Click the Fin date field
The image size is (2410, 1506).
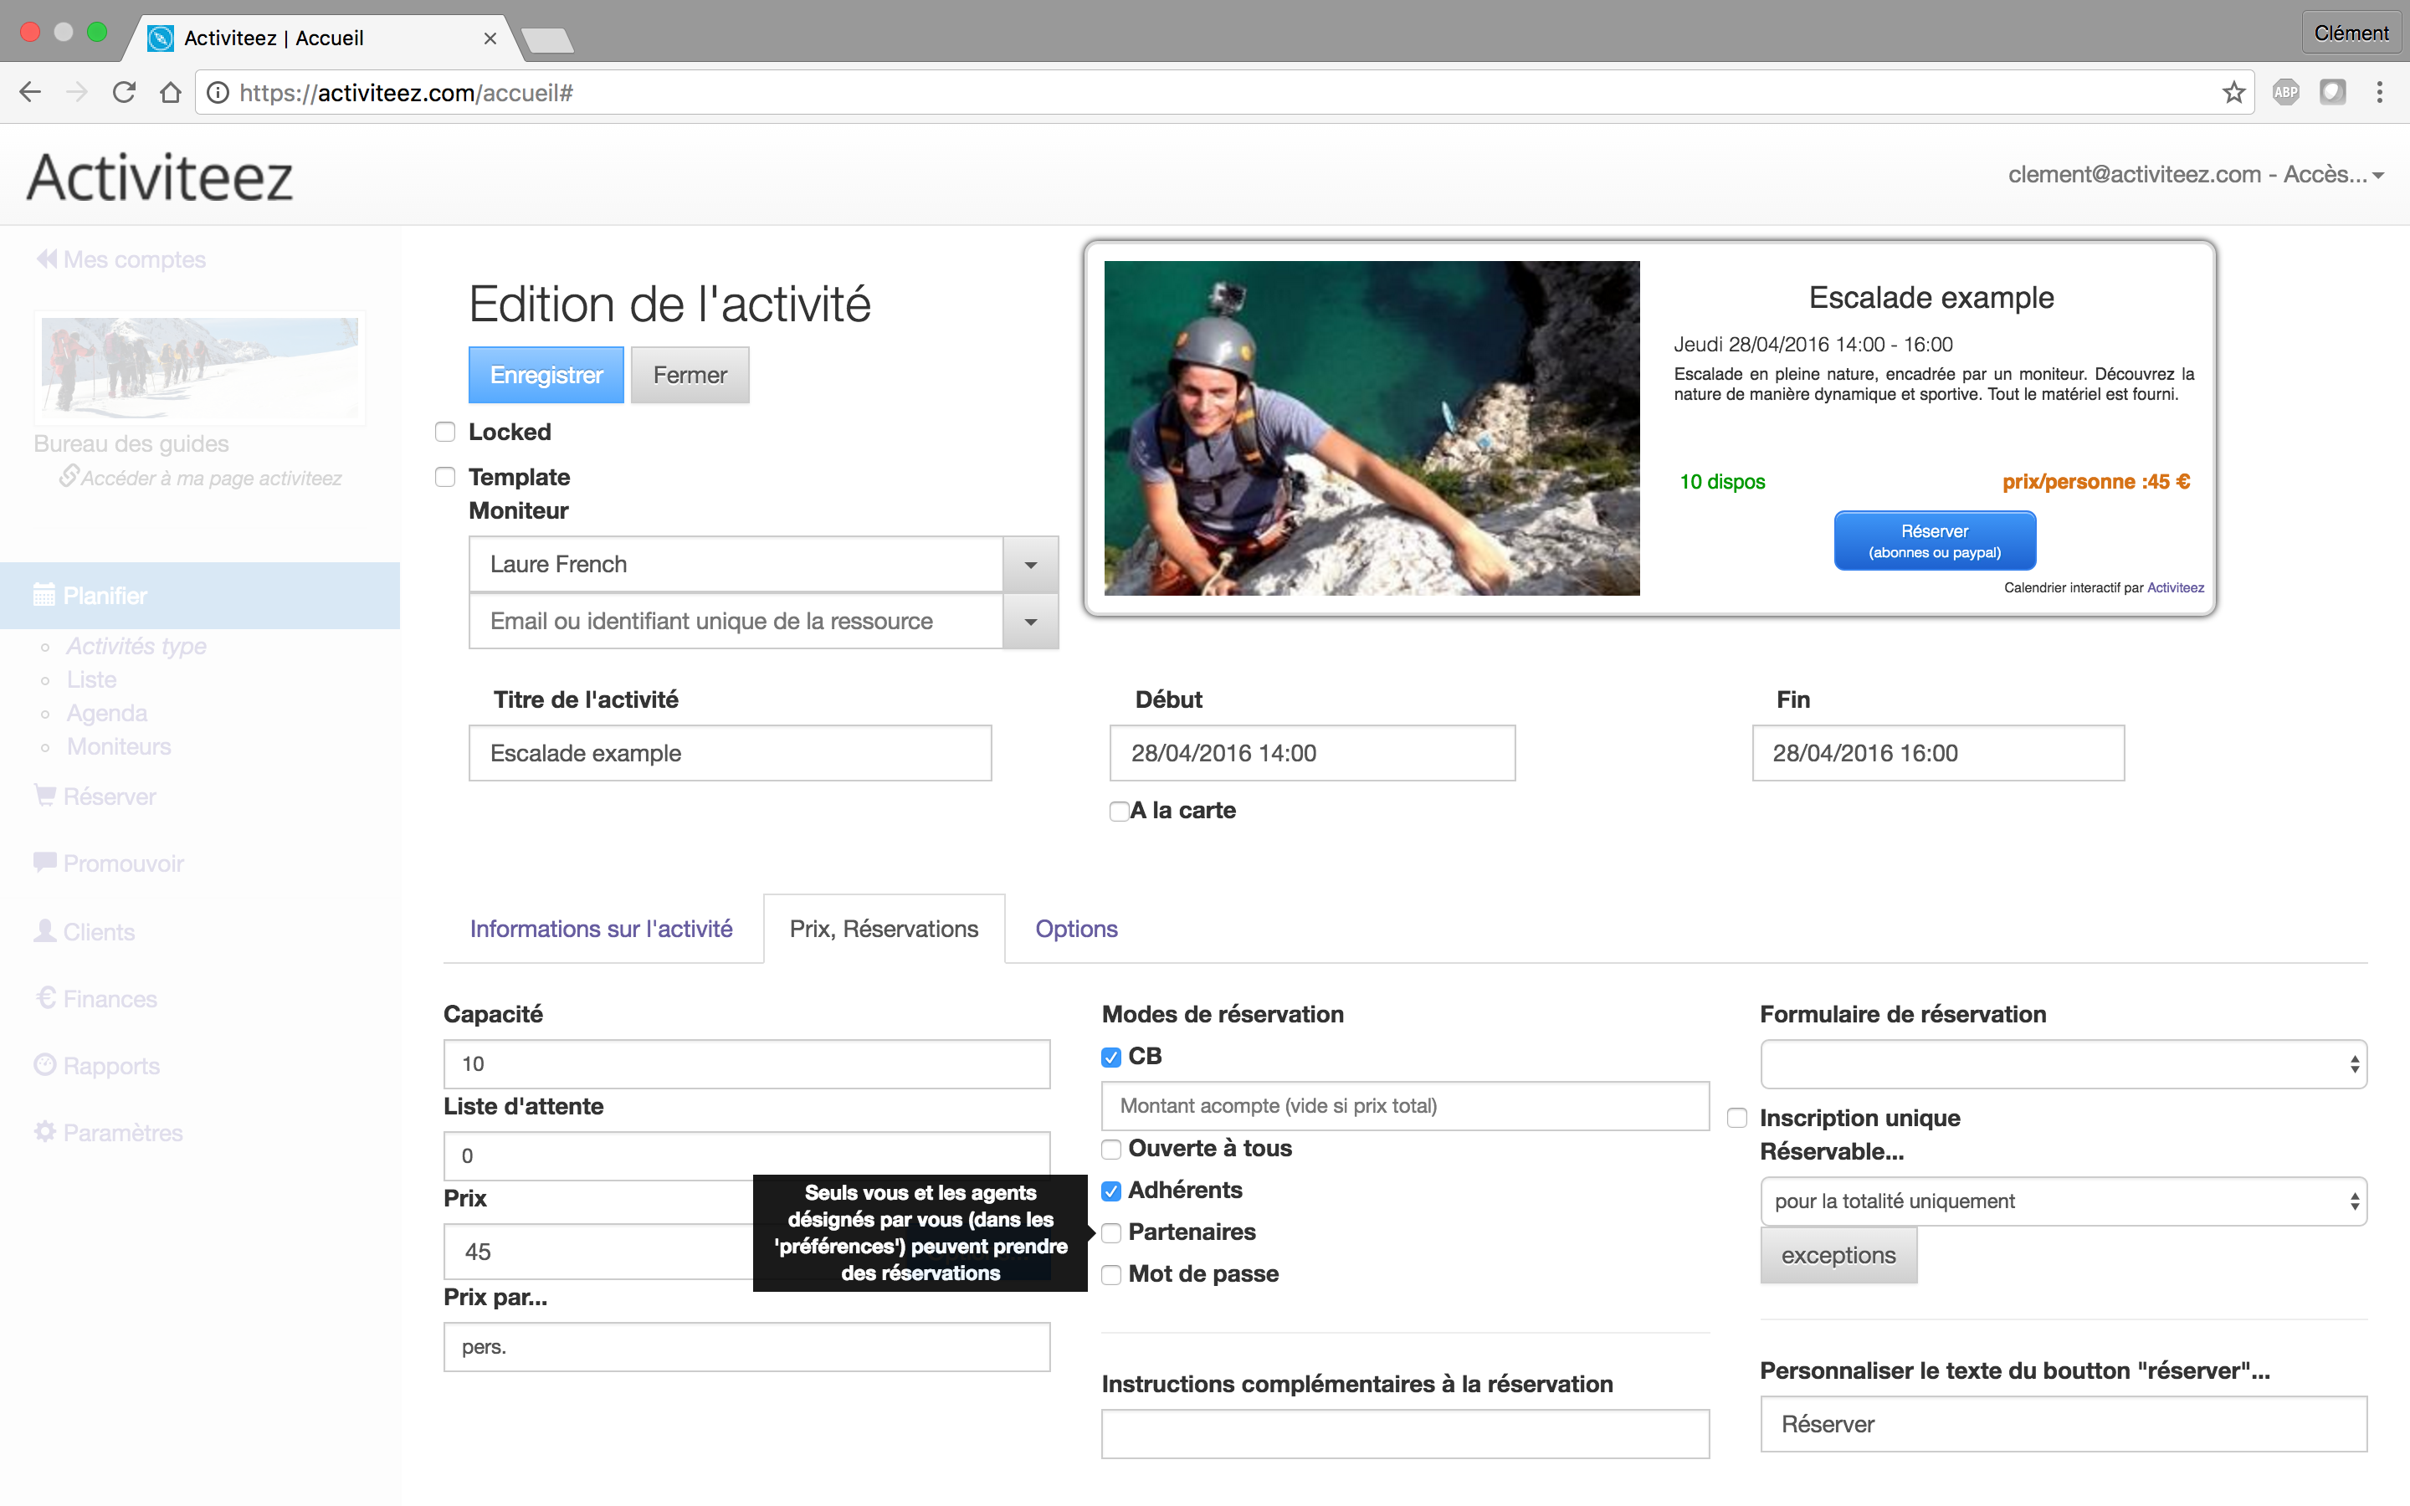click(x=1938, y=753)
